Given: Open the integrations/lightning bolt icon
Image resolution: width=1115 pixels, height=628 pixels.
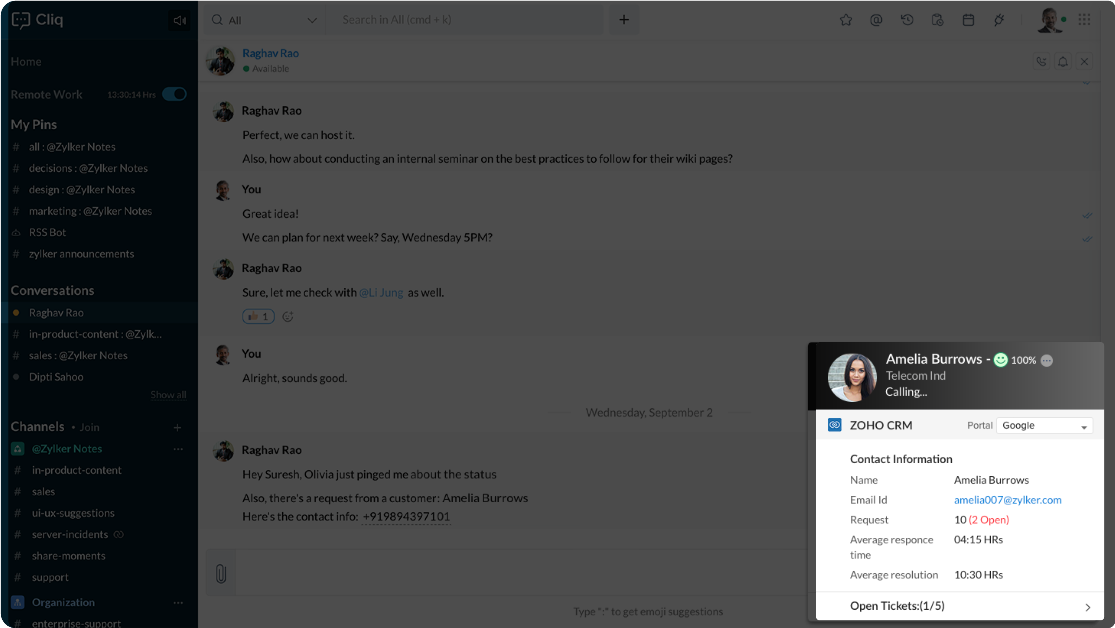Looking at the screenshot, I should (999, 19).
